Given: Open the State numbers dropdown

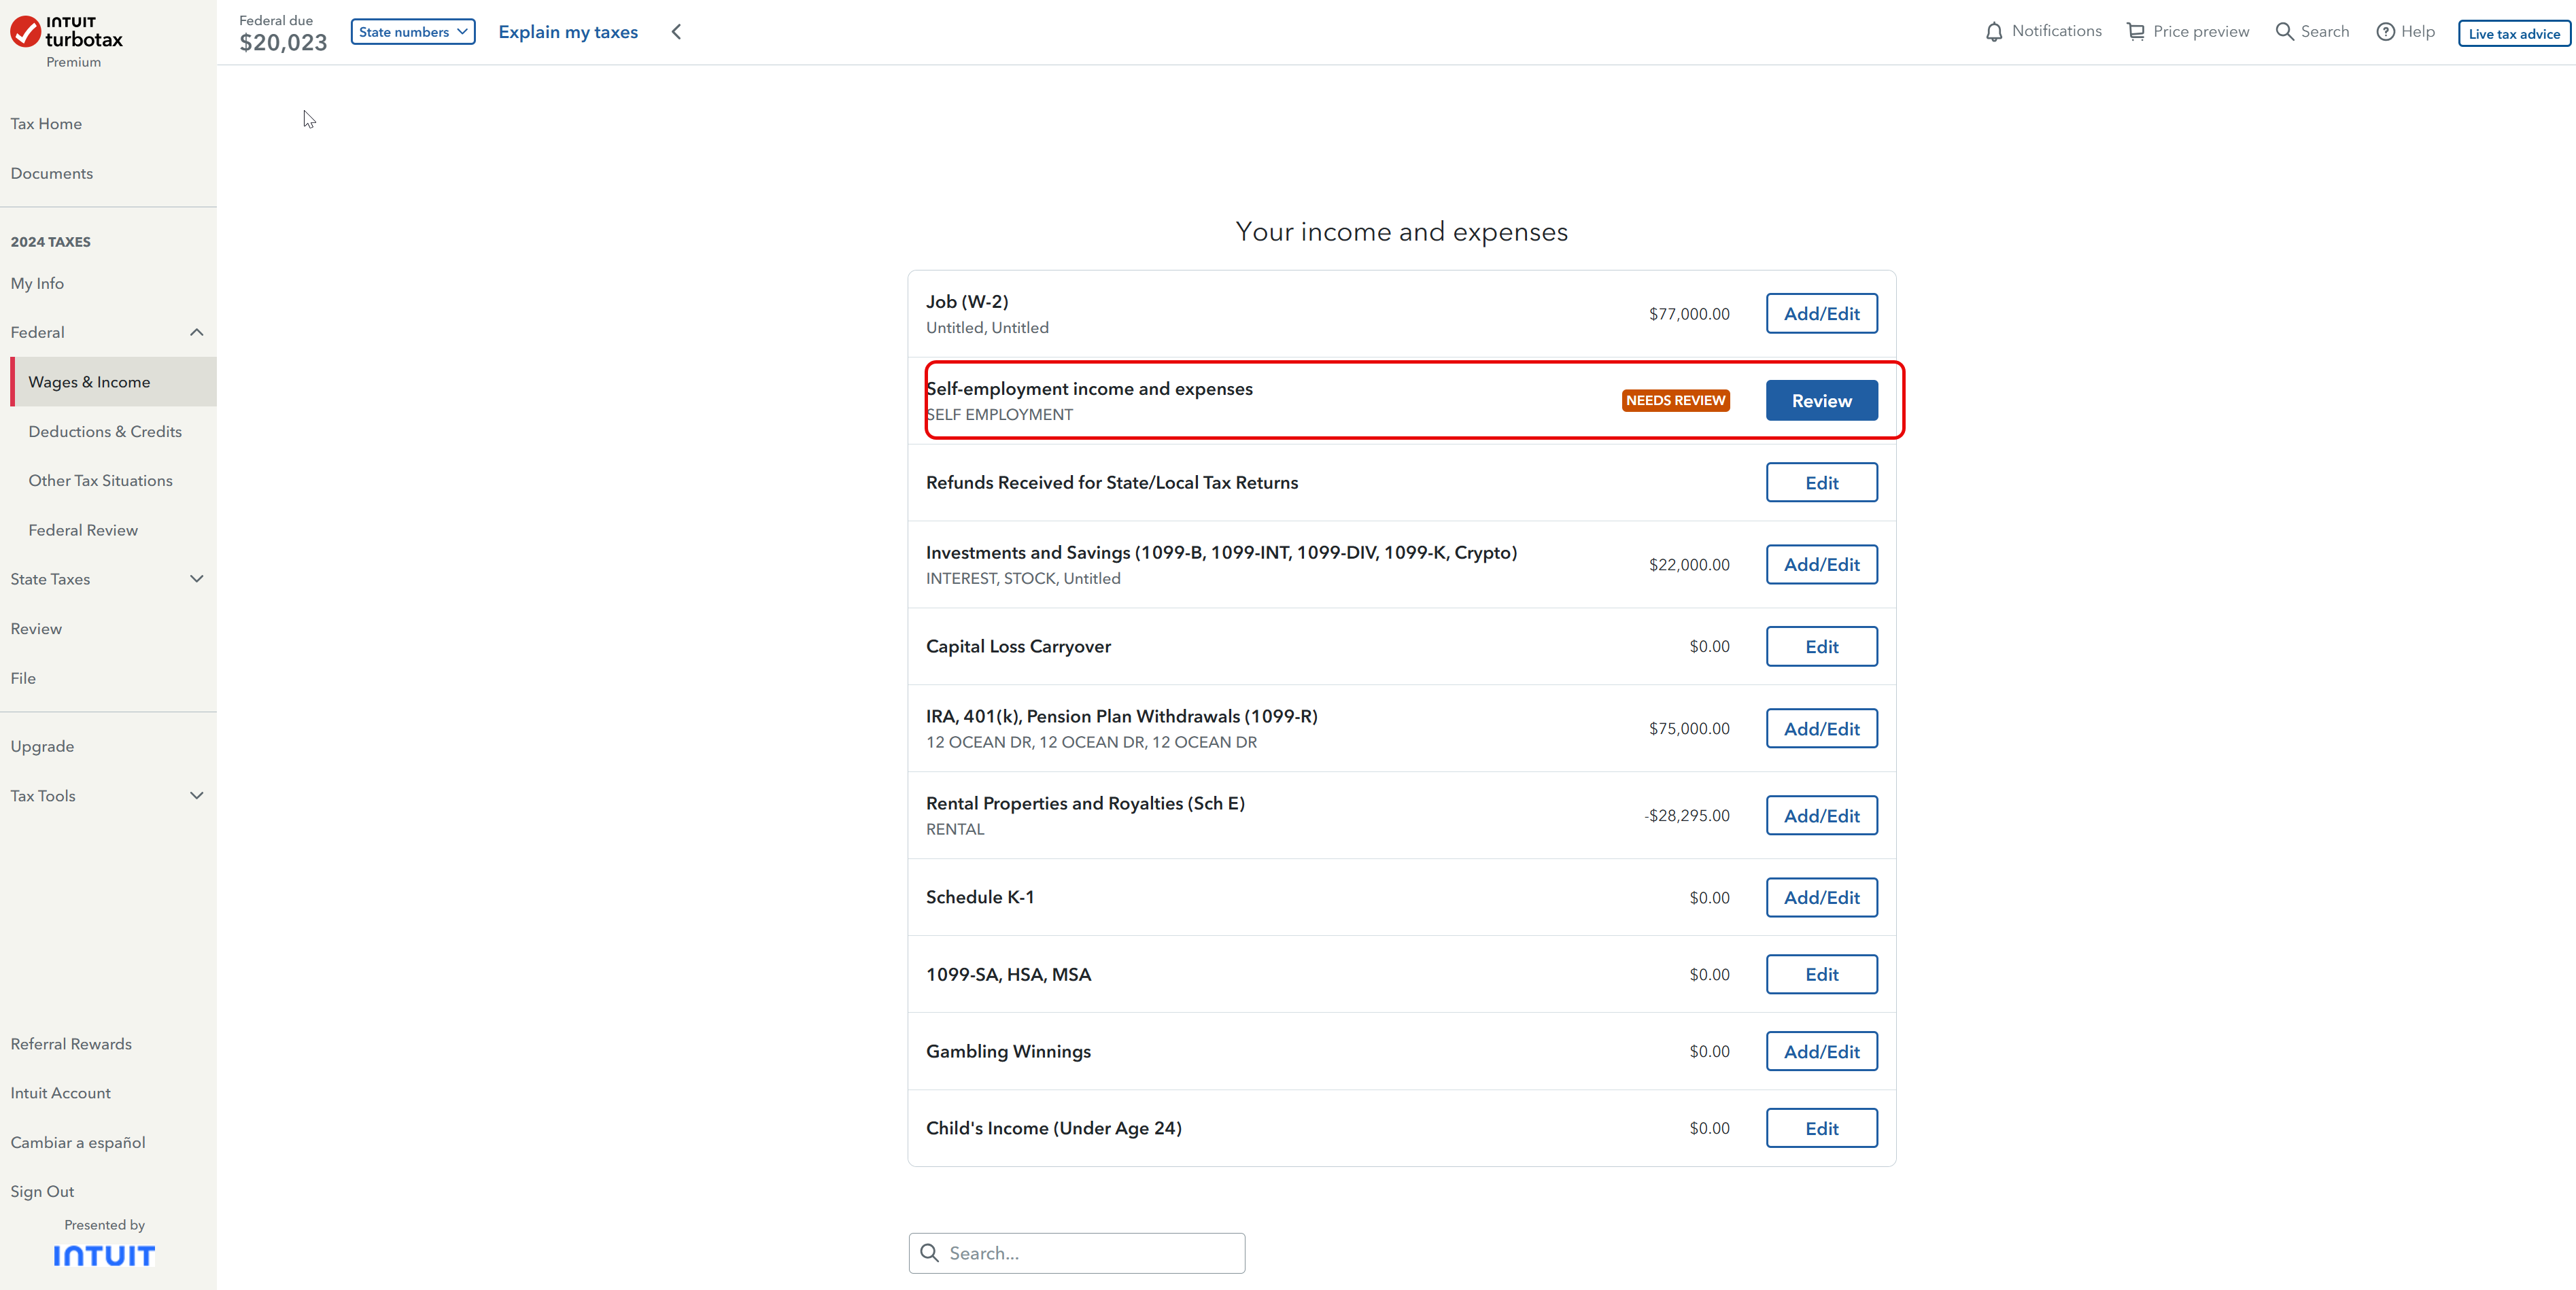Looking at the screenshot, I should click(x=413, y=32).
